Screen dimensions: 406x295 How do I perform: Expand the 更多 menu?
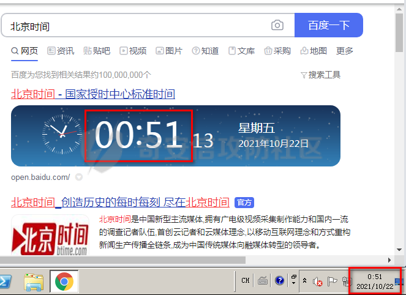pos(345,51)
